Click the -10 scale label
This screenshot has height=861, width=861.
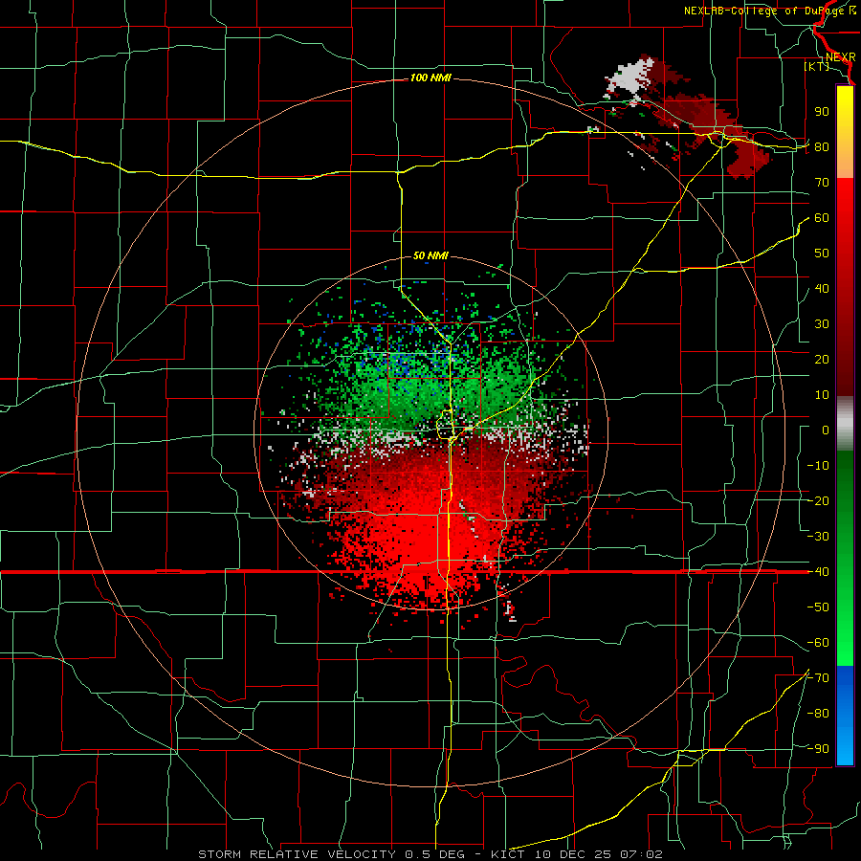click(818, 466)
